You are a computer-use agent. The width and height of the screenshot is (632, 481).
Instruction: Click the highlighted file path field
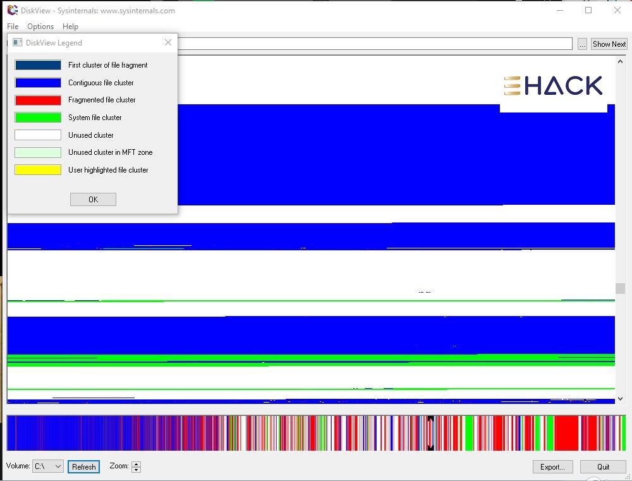[x=375, y=44]
